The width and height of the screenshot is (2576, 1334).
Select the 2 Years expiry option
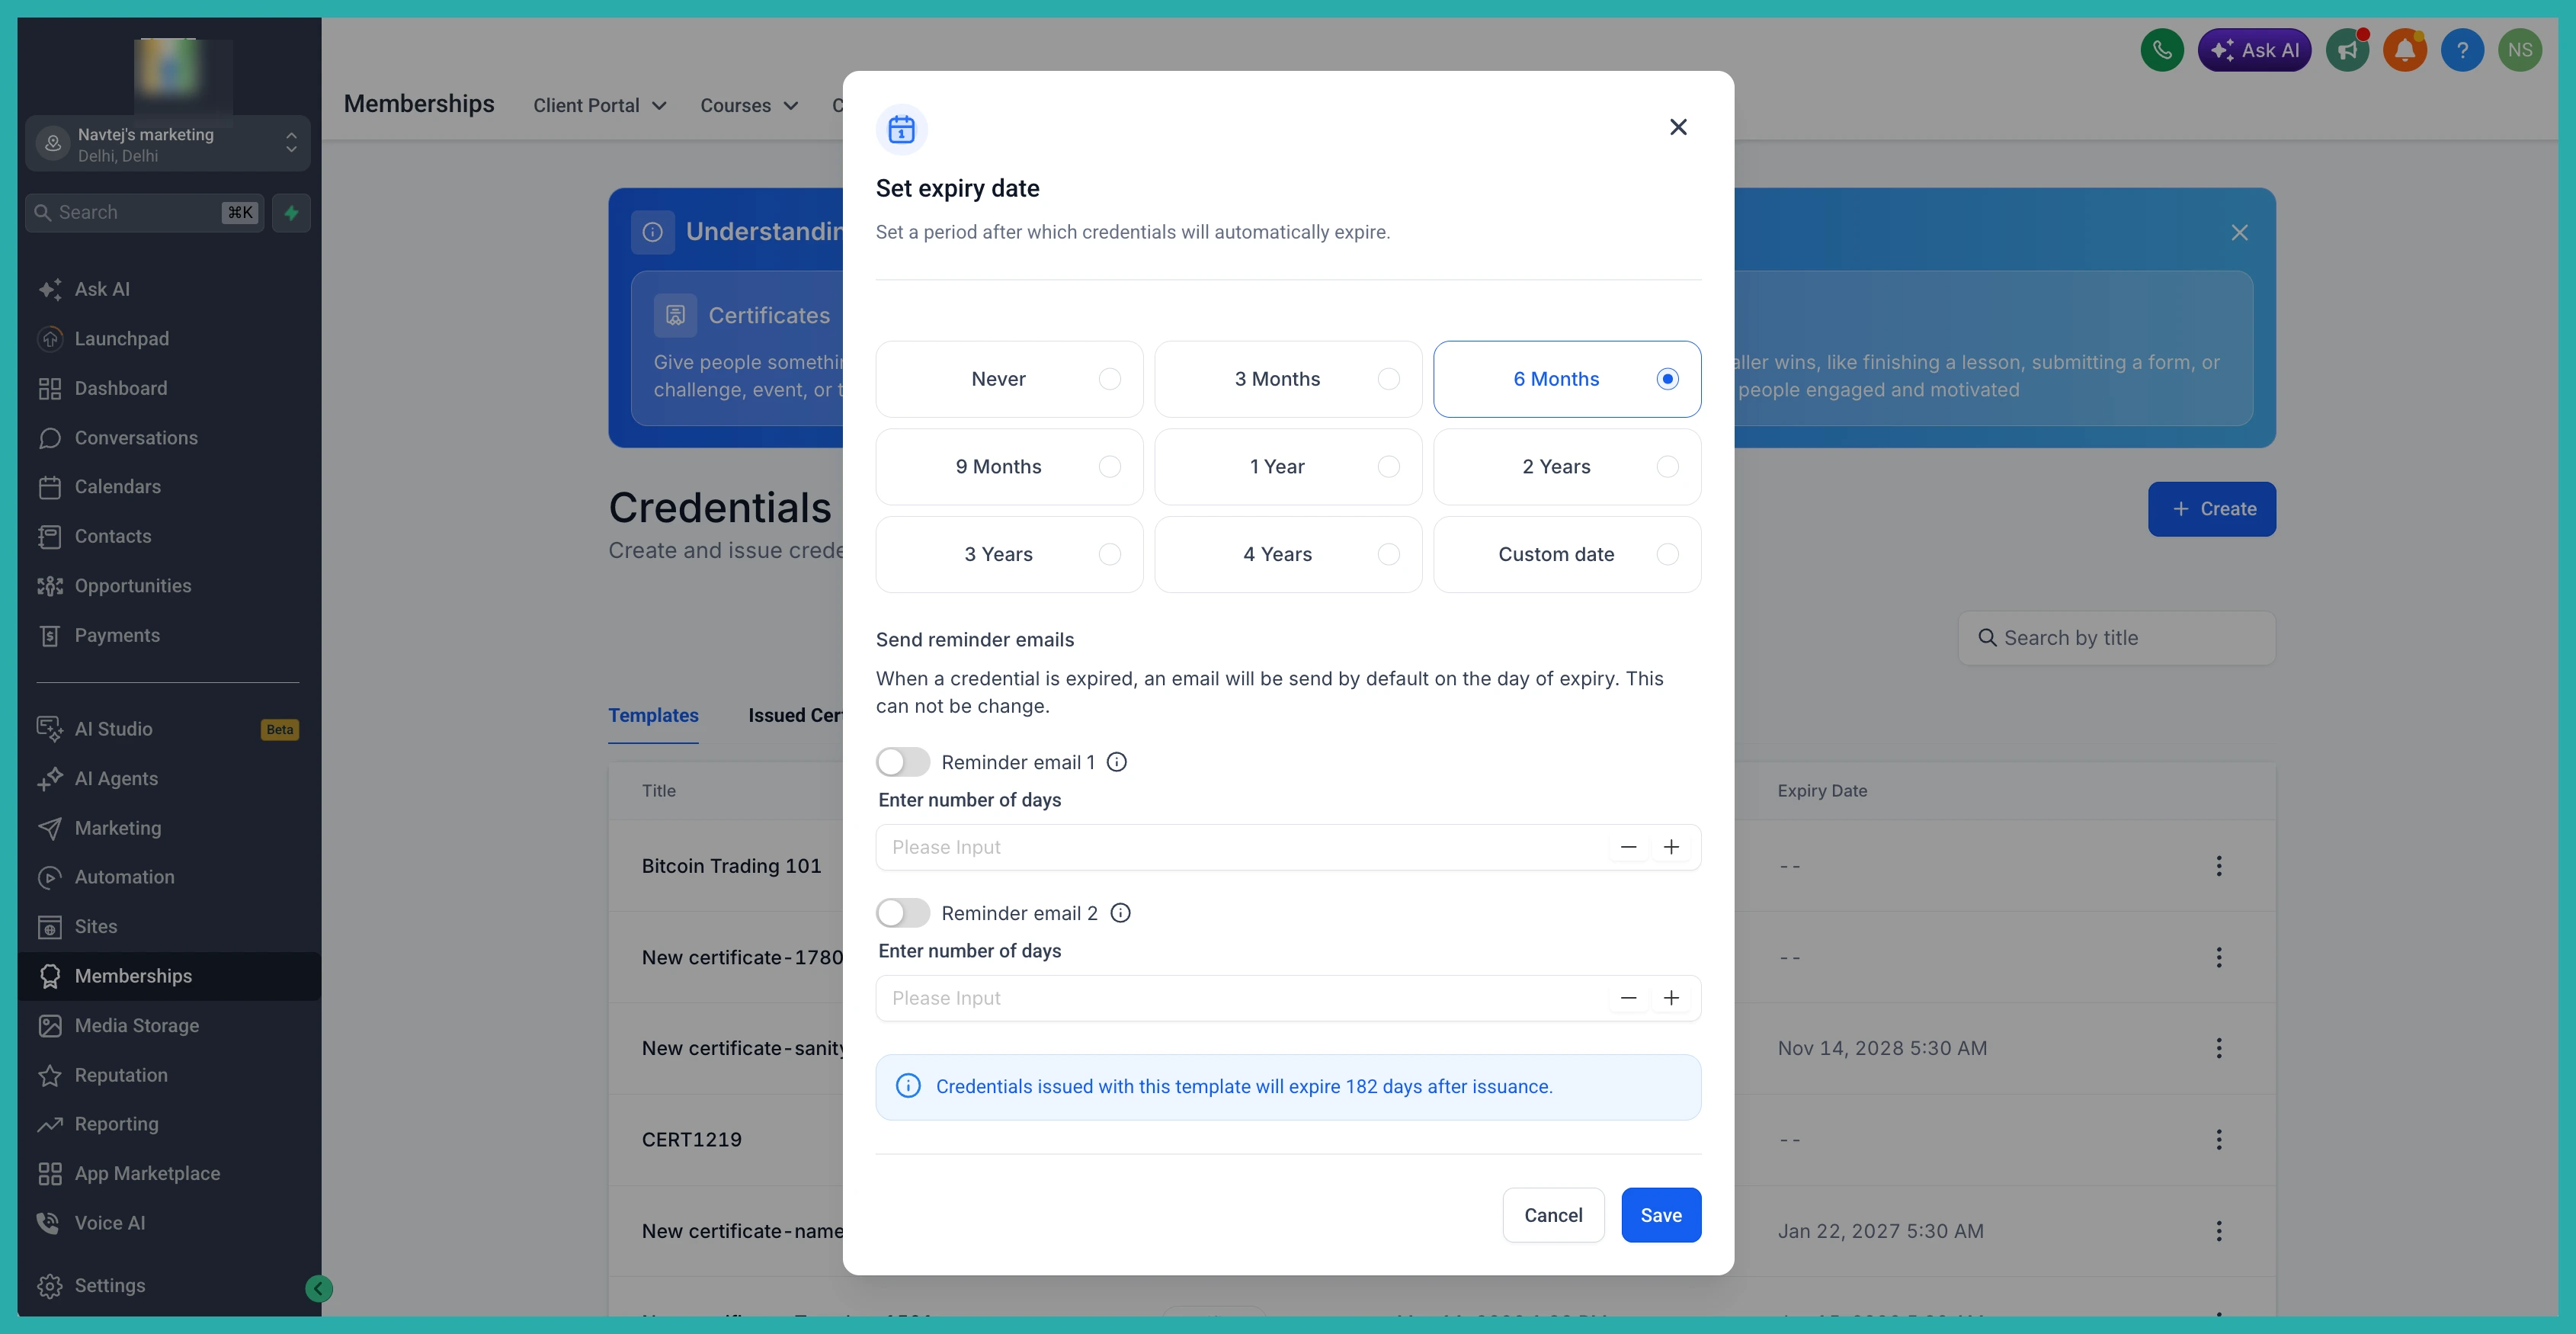point(1567,467)
